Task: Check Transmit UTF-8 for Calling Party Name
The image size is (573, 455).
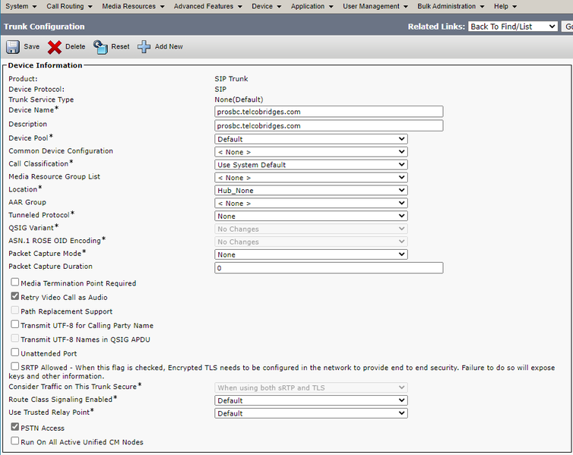Action: coord(14,324)
